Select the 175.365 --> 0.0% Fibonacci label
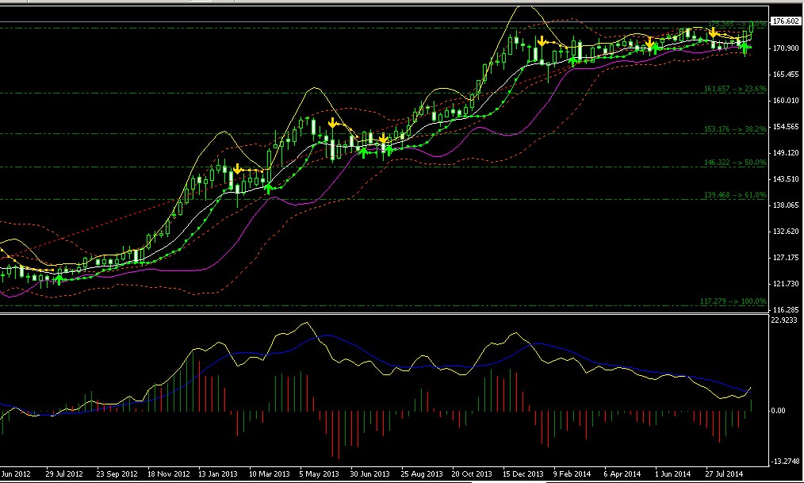This screenshot has width=804, height=483. 737,24
